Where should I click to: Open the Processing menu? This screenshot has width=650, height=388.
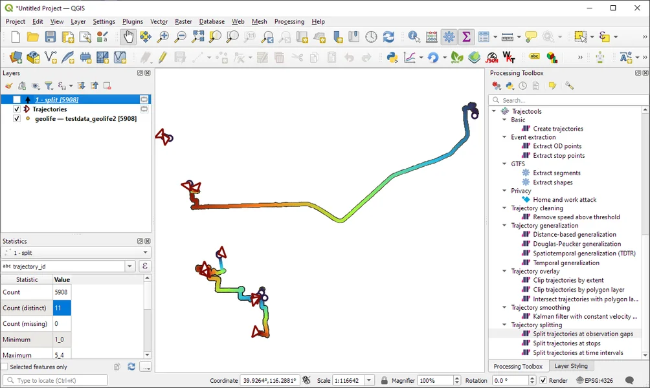(x=289, y=21)
